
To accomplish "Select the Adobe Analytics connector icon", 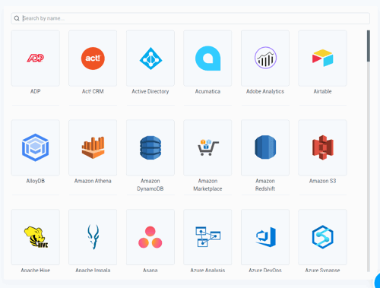I will pyautogui.click(x=265, y=59).
